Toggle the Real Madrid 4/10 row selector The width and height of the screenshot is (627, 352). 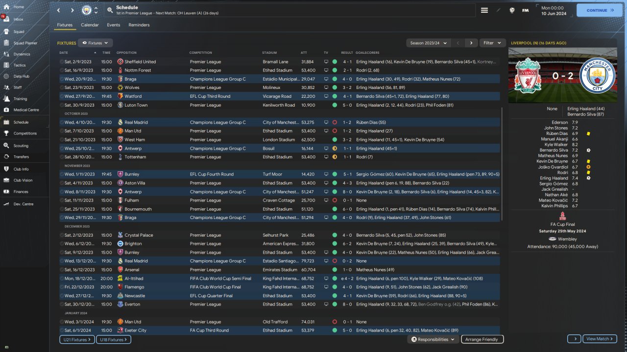coord(62,122)
